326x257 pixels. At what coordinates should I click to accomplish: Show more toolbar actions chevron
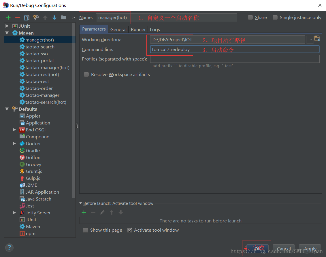73,18
